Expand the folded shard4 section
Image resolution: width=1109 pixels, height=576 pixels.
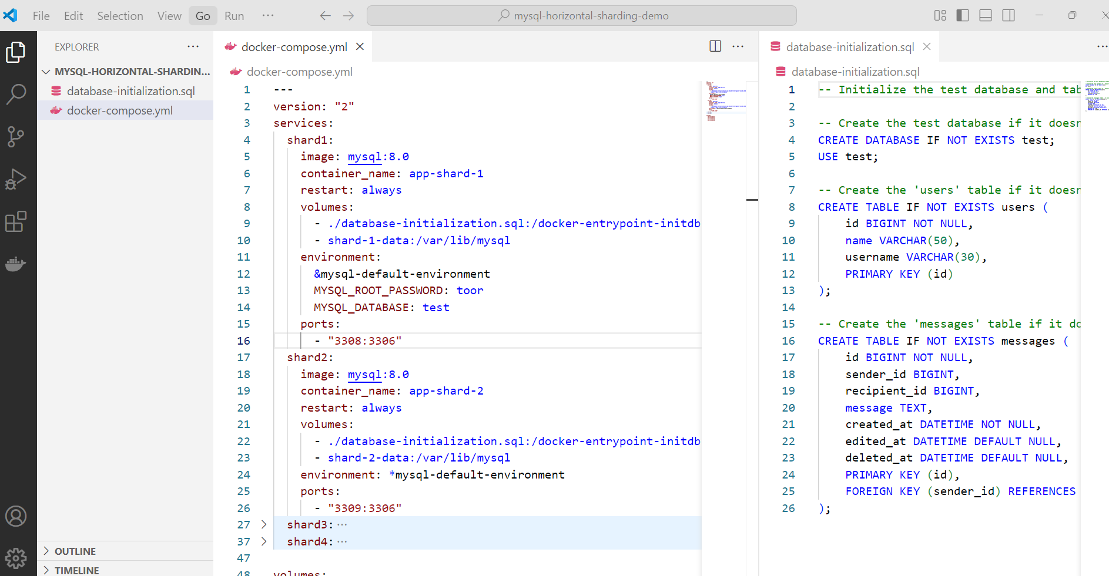click(264, 541)
